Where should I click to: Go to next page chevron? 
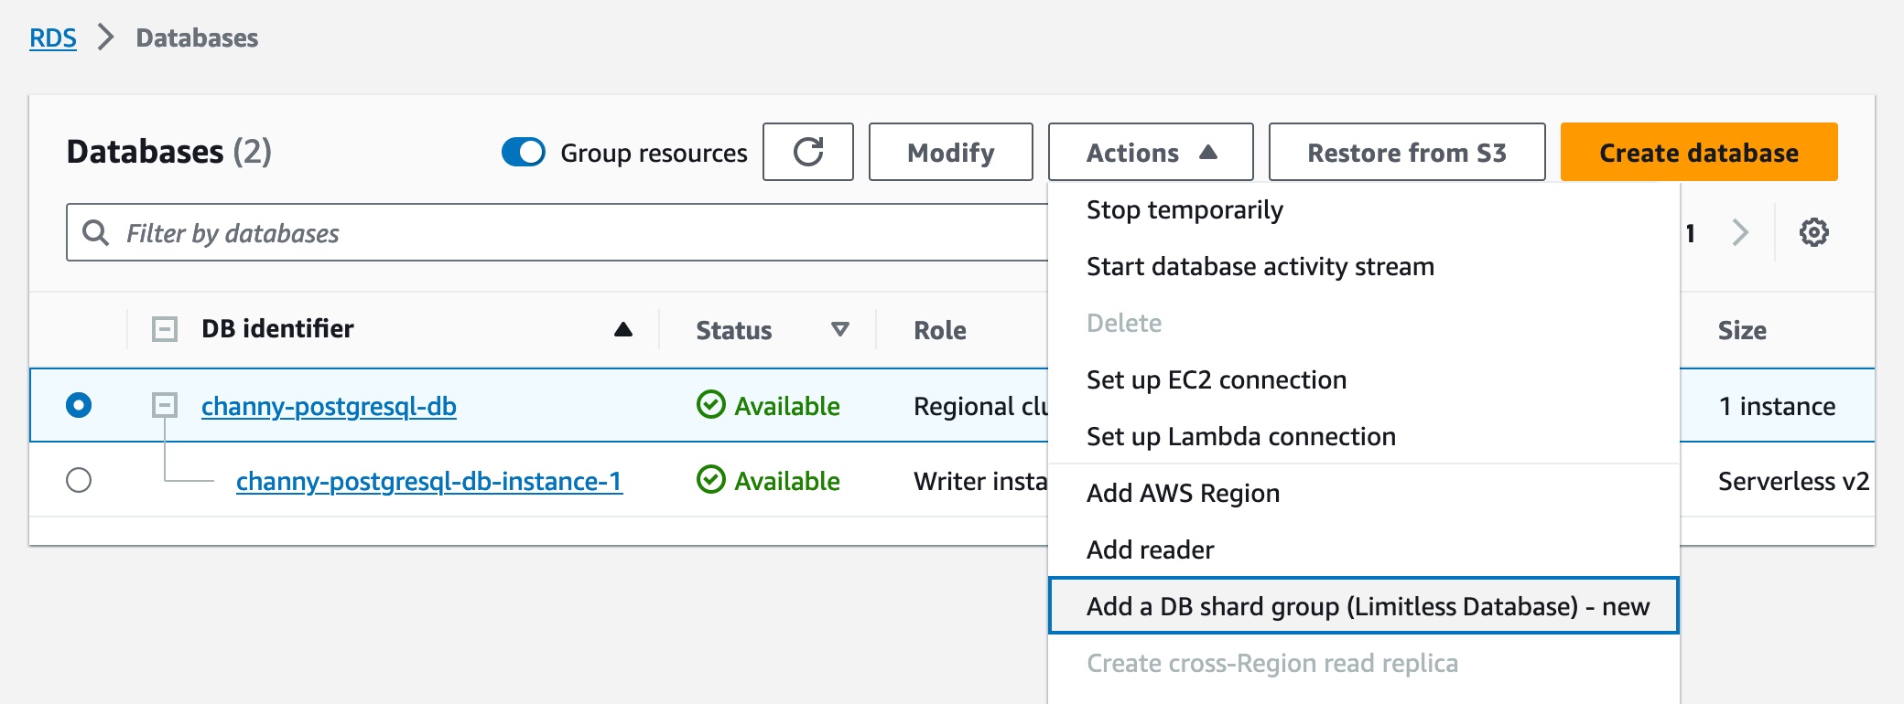tap(1740, 232)
